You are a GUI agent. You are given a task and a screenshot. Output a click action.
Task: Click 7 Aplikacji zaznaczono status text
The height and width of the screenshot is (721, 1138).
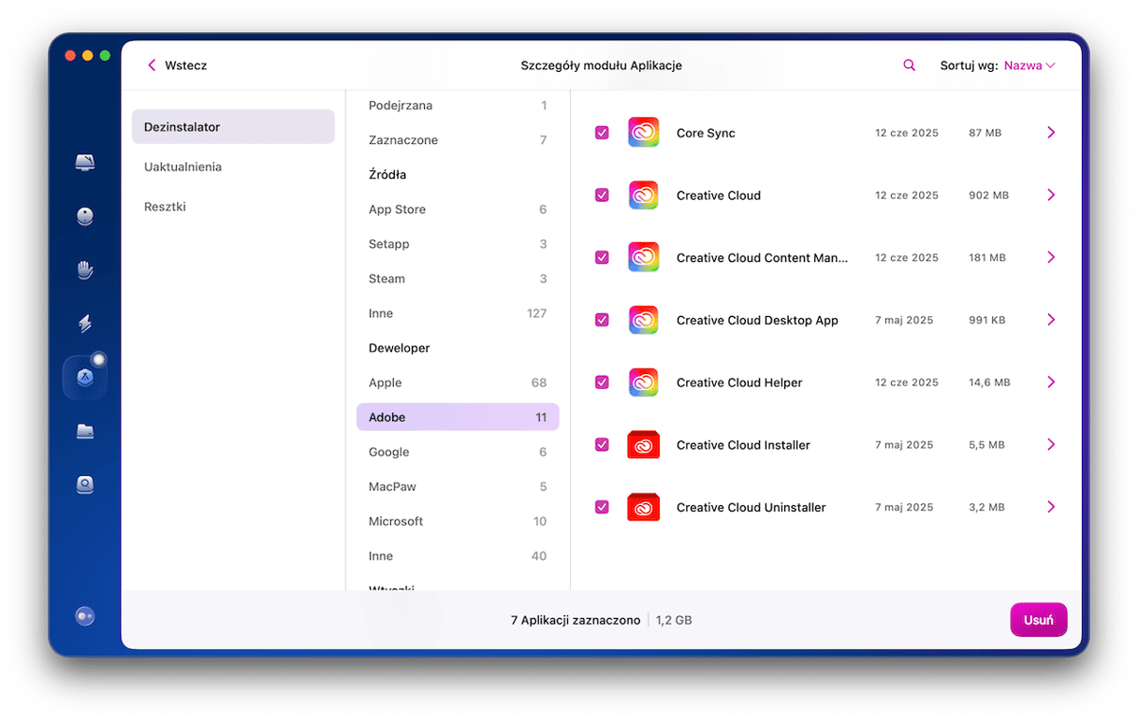[x=576, y=620]
